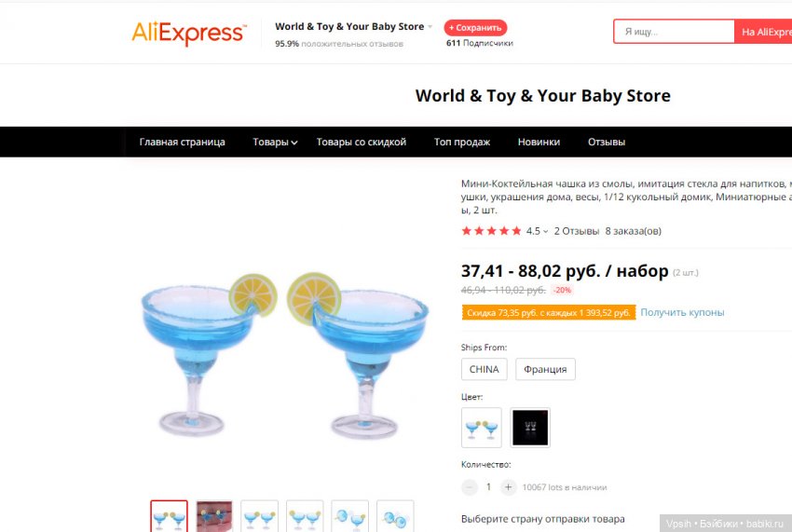
Task: Select the last product thumbnail image
Action: tap(395, 516)
